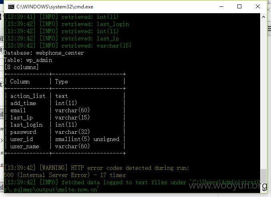Viewport: 271px width, 197px height.
Task: Minimize the cmd.exe window
Action: click(x=221, y=6)
